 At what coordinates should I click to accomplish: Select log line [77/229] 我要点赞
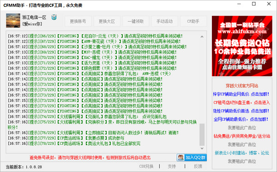pyautogui.click(x=66, y=138)
